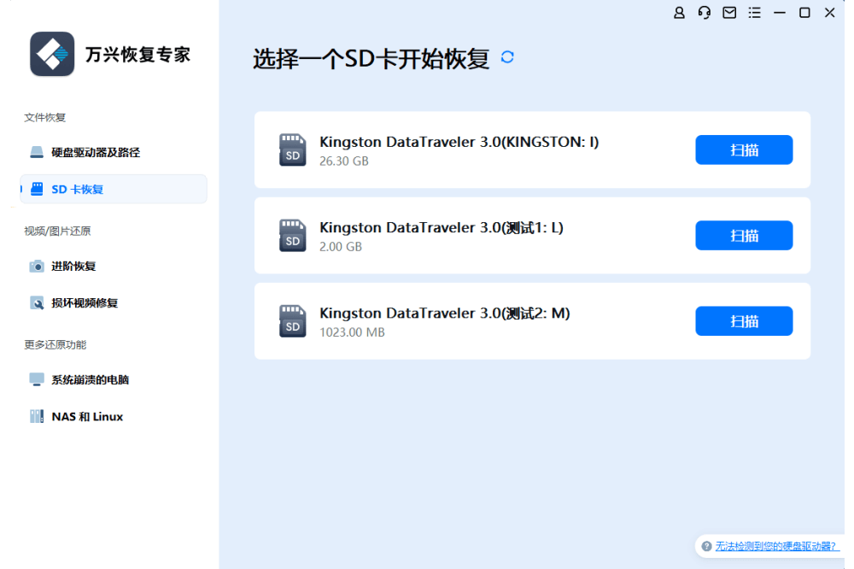Viewport: 854px width, 569px height.
Task: Open the user account icon
Action: click(x=679, y=13)
